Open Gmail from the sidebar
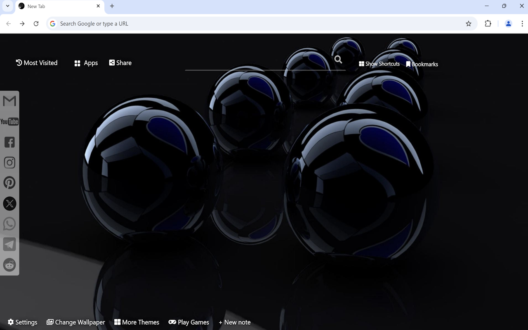 tap(9, 101)
